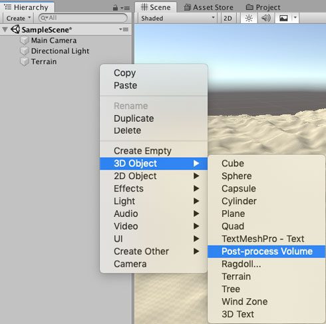Create a Post-process Volume

(266, 251)
